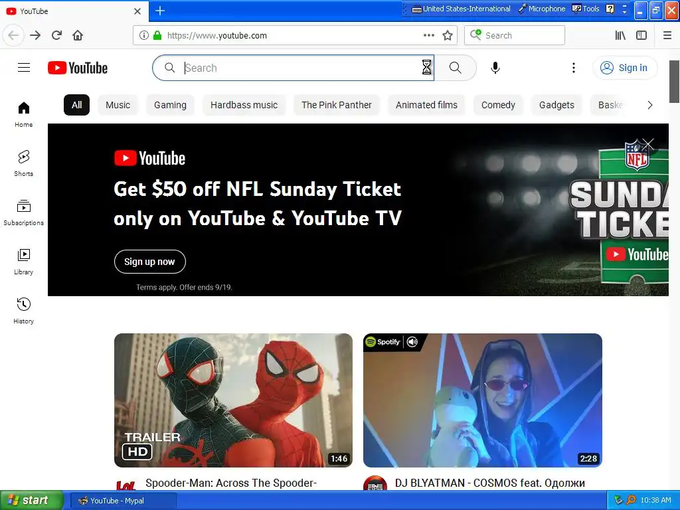The height and width of the screenshot is (510, 680).
Task: Click YouTube - Mypal taskbar button
Action: [123, 501]
